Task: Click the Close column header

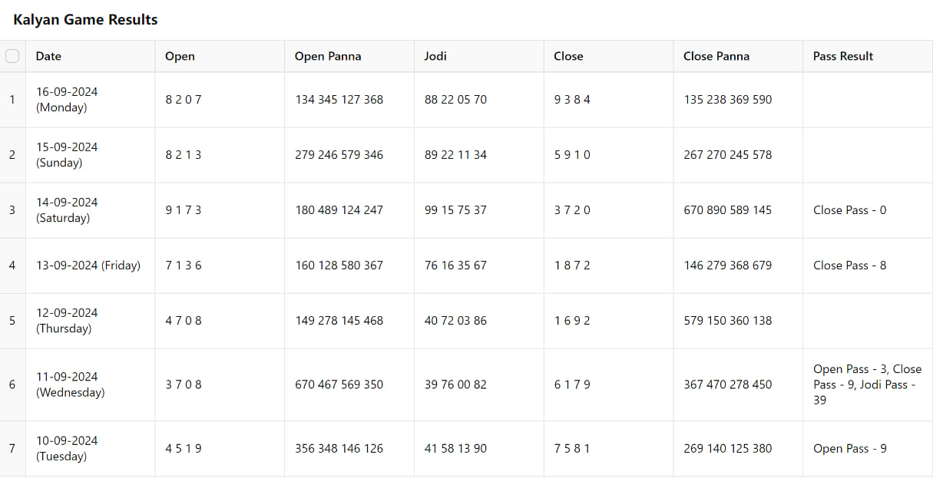Action: click(x=609, y=56)
